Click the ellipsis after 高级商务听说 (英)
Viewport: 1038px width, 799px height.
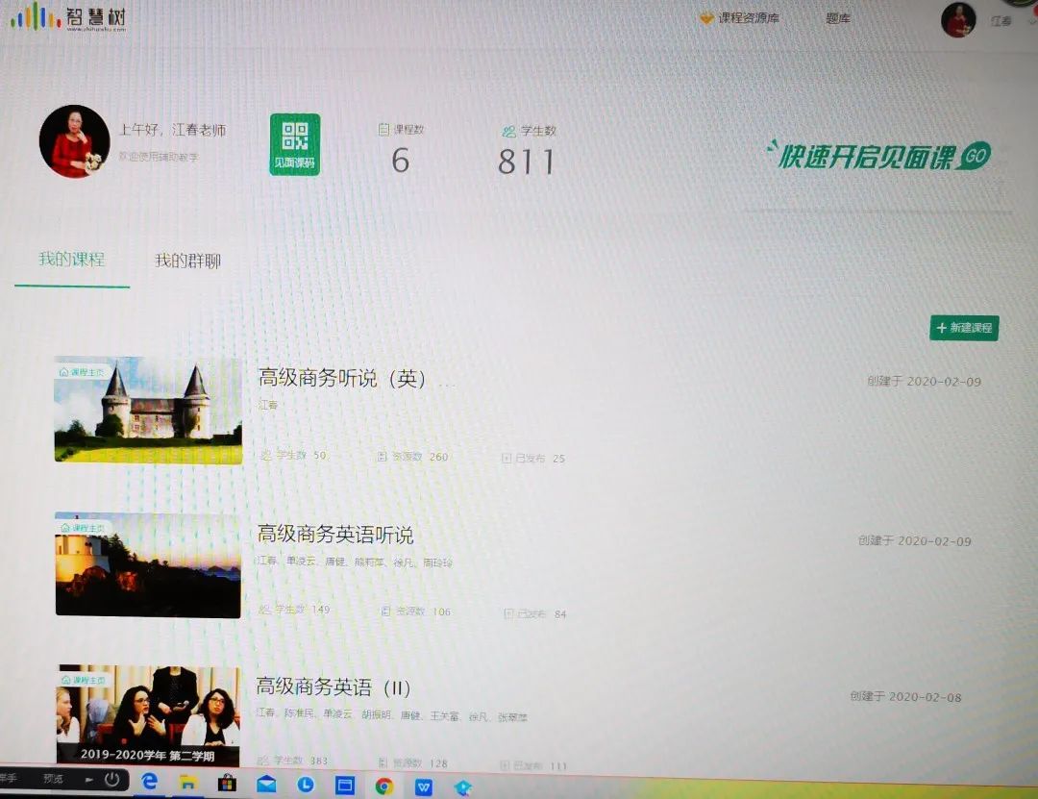(x=447, y=383)
